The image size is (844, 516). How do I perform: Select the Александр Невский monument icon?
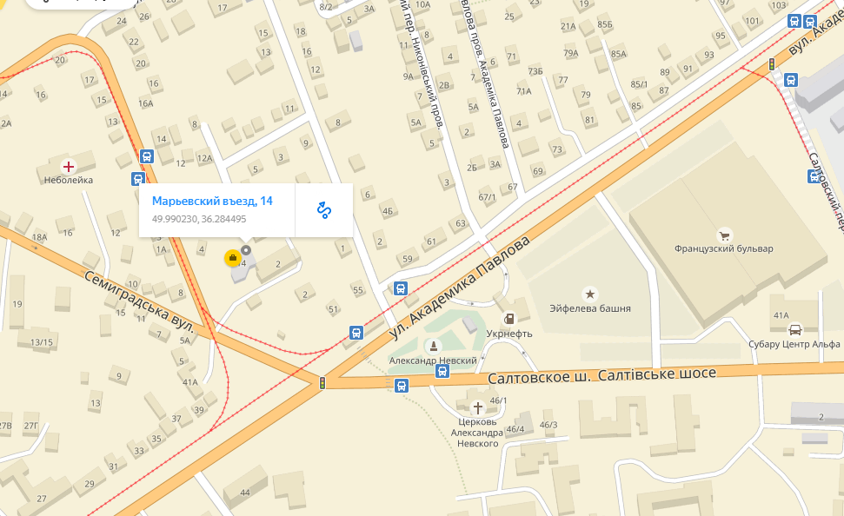pyautogui.click(x=433, y=346)
